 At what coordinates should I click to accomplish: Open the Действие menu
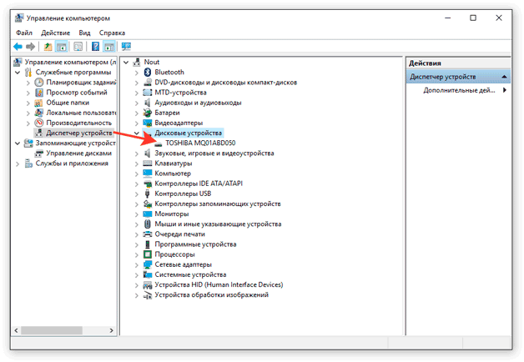(x=55, y=33)
